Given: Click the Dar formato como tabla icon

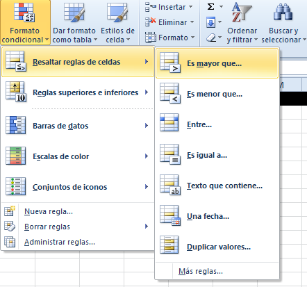Looking at the screenshot, I should 74,13.
